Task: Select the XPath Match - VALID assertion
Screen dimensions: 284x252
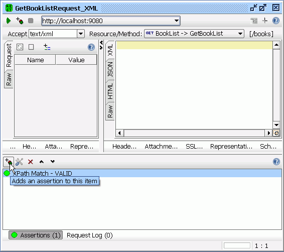Action: [x=142, y=173]
